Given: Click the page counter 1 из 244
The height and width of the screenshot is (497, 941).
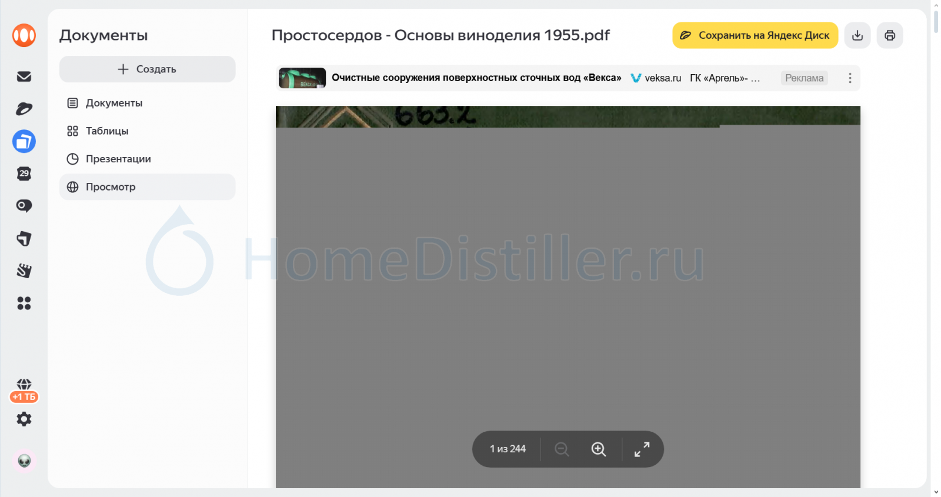Looking at the screenshot, I should pos(508,449).
